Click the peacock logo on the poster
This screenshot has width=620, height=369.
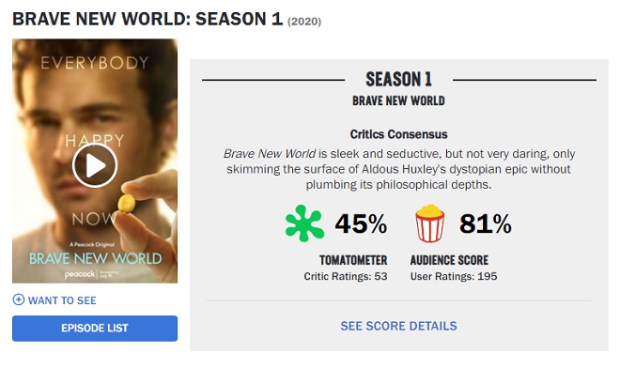click(x=80, y=274)
